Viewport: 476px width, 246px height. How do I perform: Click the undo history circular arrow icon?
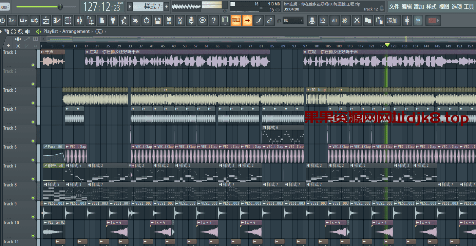pyautogui.click(x=146, y=21)
